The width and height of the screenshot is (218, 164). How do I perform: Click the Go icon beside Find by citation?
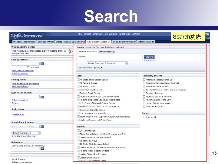click(x=42, y=64)
